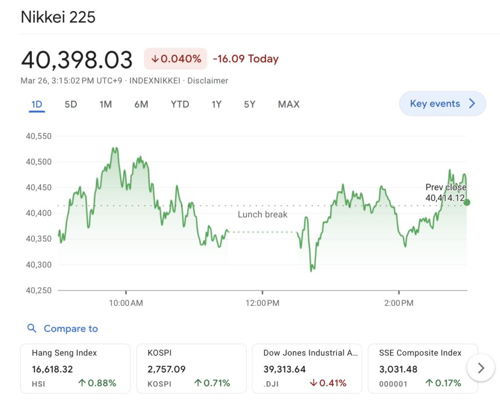This screenshot has width=500, height=405.
Task: Click the -16.09 Today change text
Action: [246, 59]
